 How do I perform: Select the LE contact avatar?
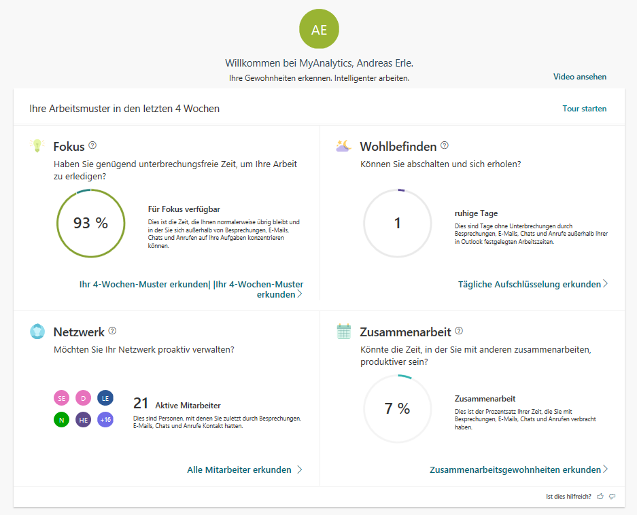point(105,398)
